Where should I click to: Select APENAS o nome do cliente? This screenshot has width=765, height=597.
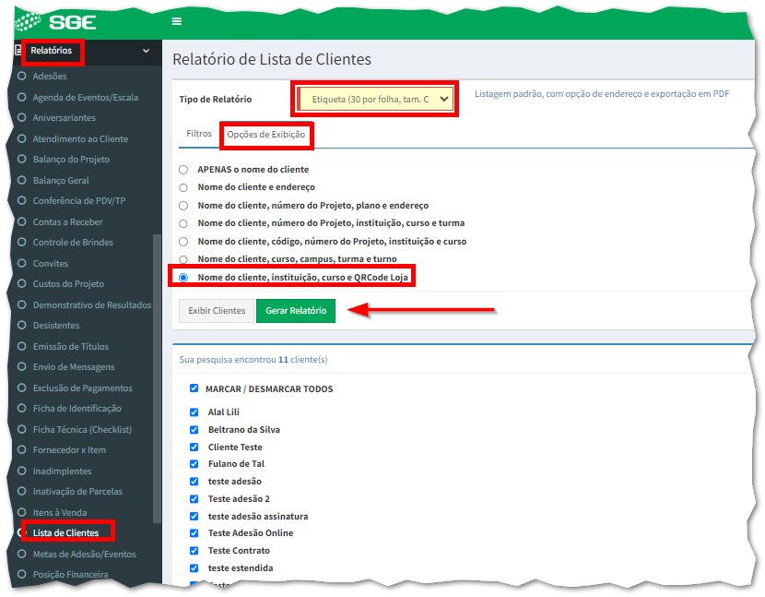[x=183, y=170]
